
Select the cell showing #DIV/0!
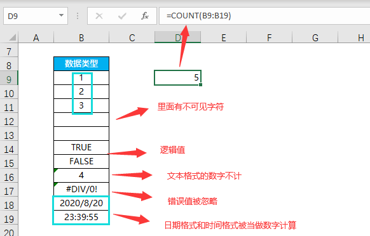click(81, 189)
